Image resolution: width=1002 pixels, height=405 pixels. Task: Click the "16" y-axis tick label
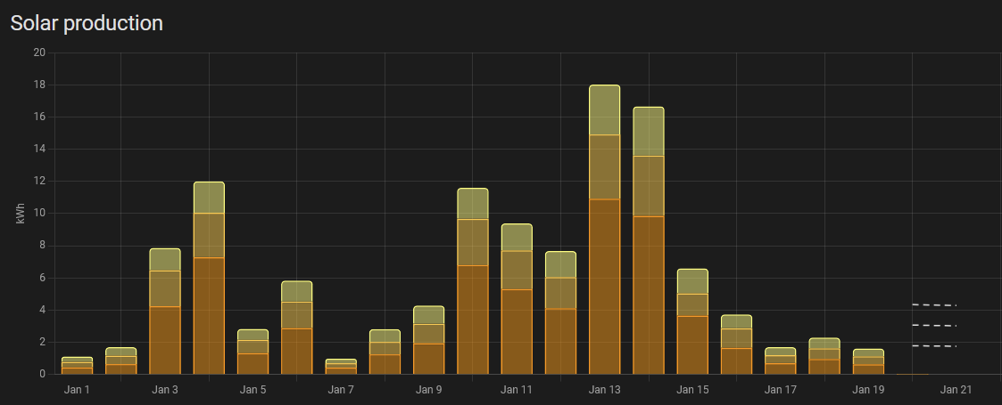[x=39, y=117]
